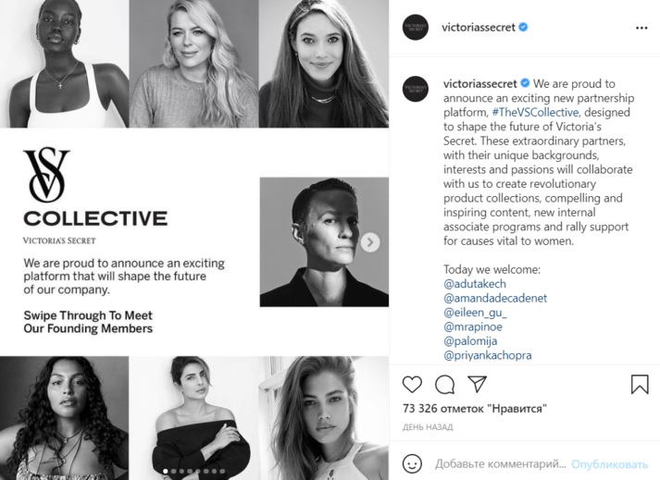The width and height of the screenshot is (660, 480).
Task: Like the post with heart icon
Action: click(412, 384)
